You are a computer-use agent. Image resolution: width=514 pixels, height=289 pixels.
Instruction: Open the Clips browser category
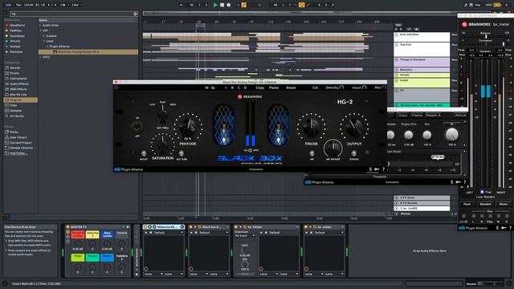pos(14,105)
